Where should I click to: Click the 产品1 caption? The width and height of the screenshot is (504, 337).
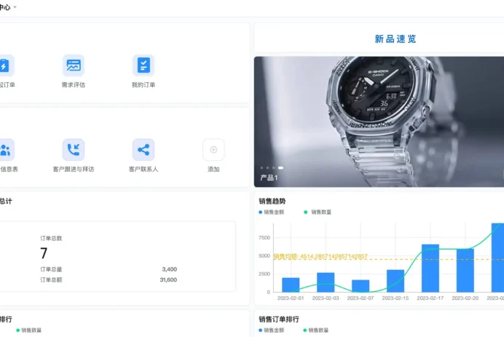tap(269, 178)
